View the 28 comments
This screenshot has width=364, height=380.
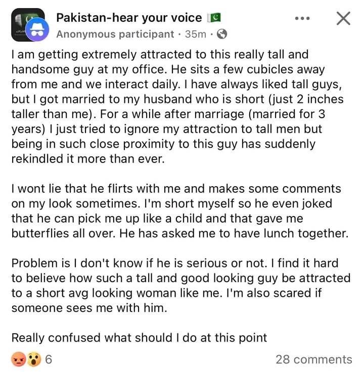[x=313, y=359]
